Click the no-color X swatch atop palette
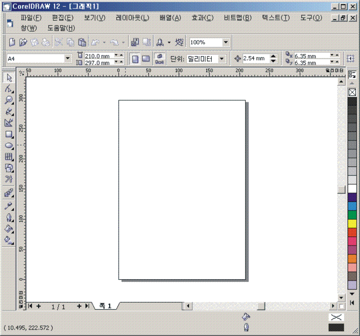 [x=352, y=92]
